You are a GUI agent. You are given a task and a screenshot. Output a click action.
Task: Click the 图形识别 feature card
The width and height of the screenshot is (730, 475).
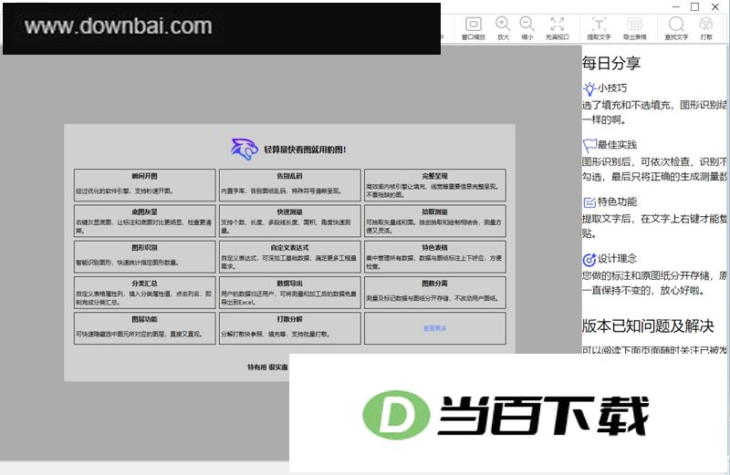pyautogui.click(x=145, y=257)
